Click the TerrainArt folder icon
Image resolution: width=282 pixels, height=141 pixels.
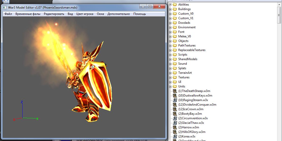coord(175,73)
